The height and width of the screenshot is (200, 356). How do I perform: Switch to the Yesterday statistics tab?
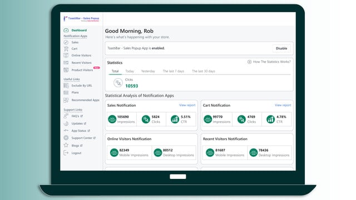coord(148,71)
